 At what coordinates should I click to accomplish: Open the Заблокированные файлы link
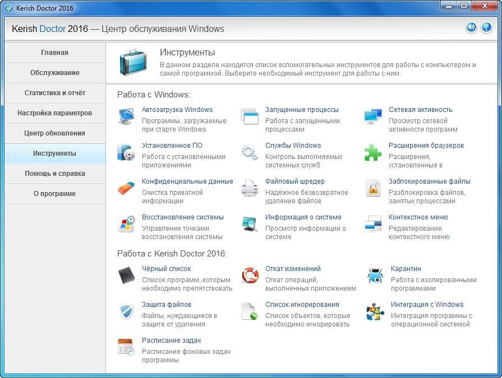point(429,181)
